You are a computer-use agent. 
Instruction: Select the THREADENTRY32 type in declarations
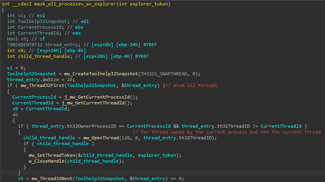[x=23, y=45]
